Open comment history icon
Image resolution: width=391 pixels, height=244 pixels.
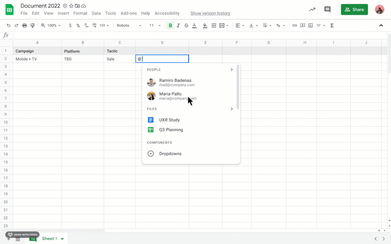pyautogui.click(x=327, y=9)
